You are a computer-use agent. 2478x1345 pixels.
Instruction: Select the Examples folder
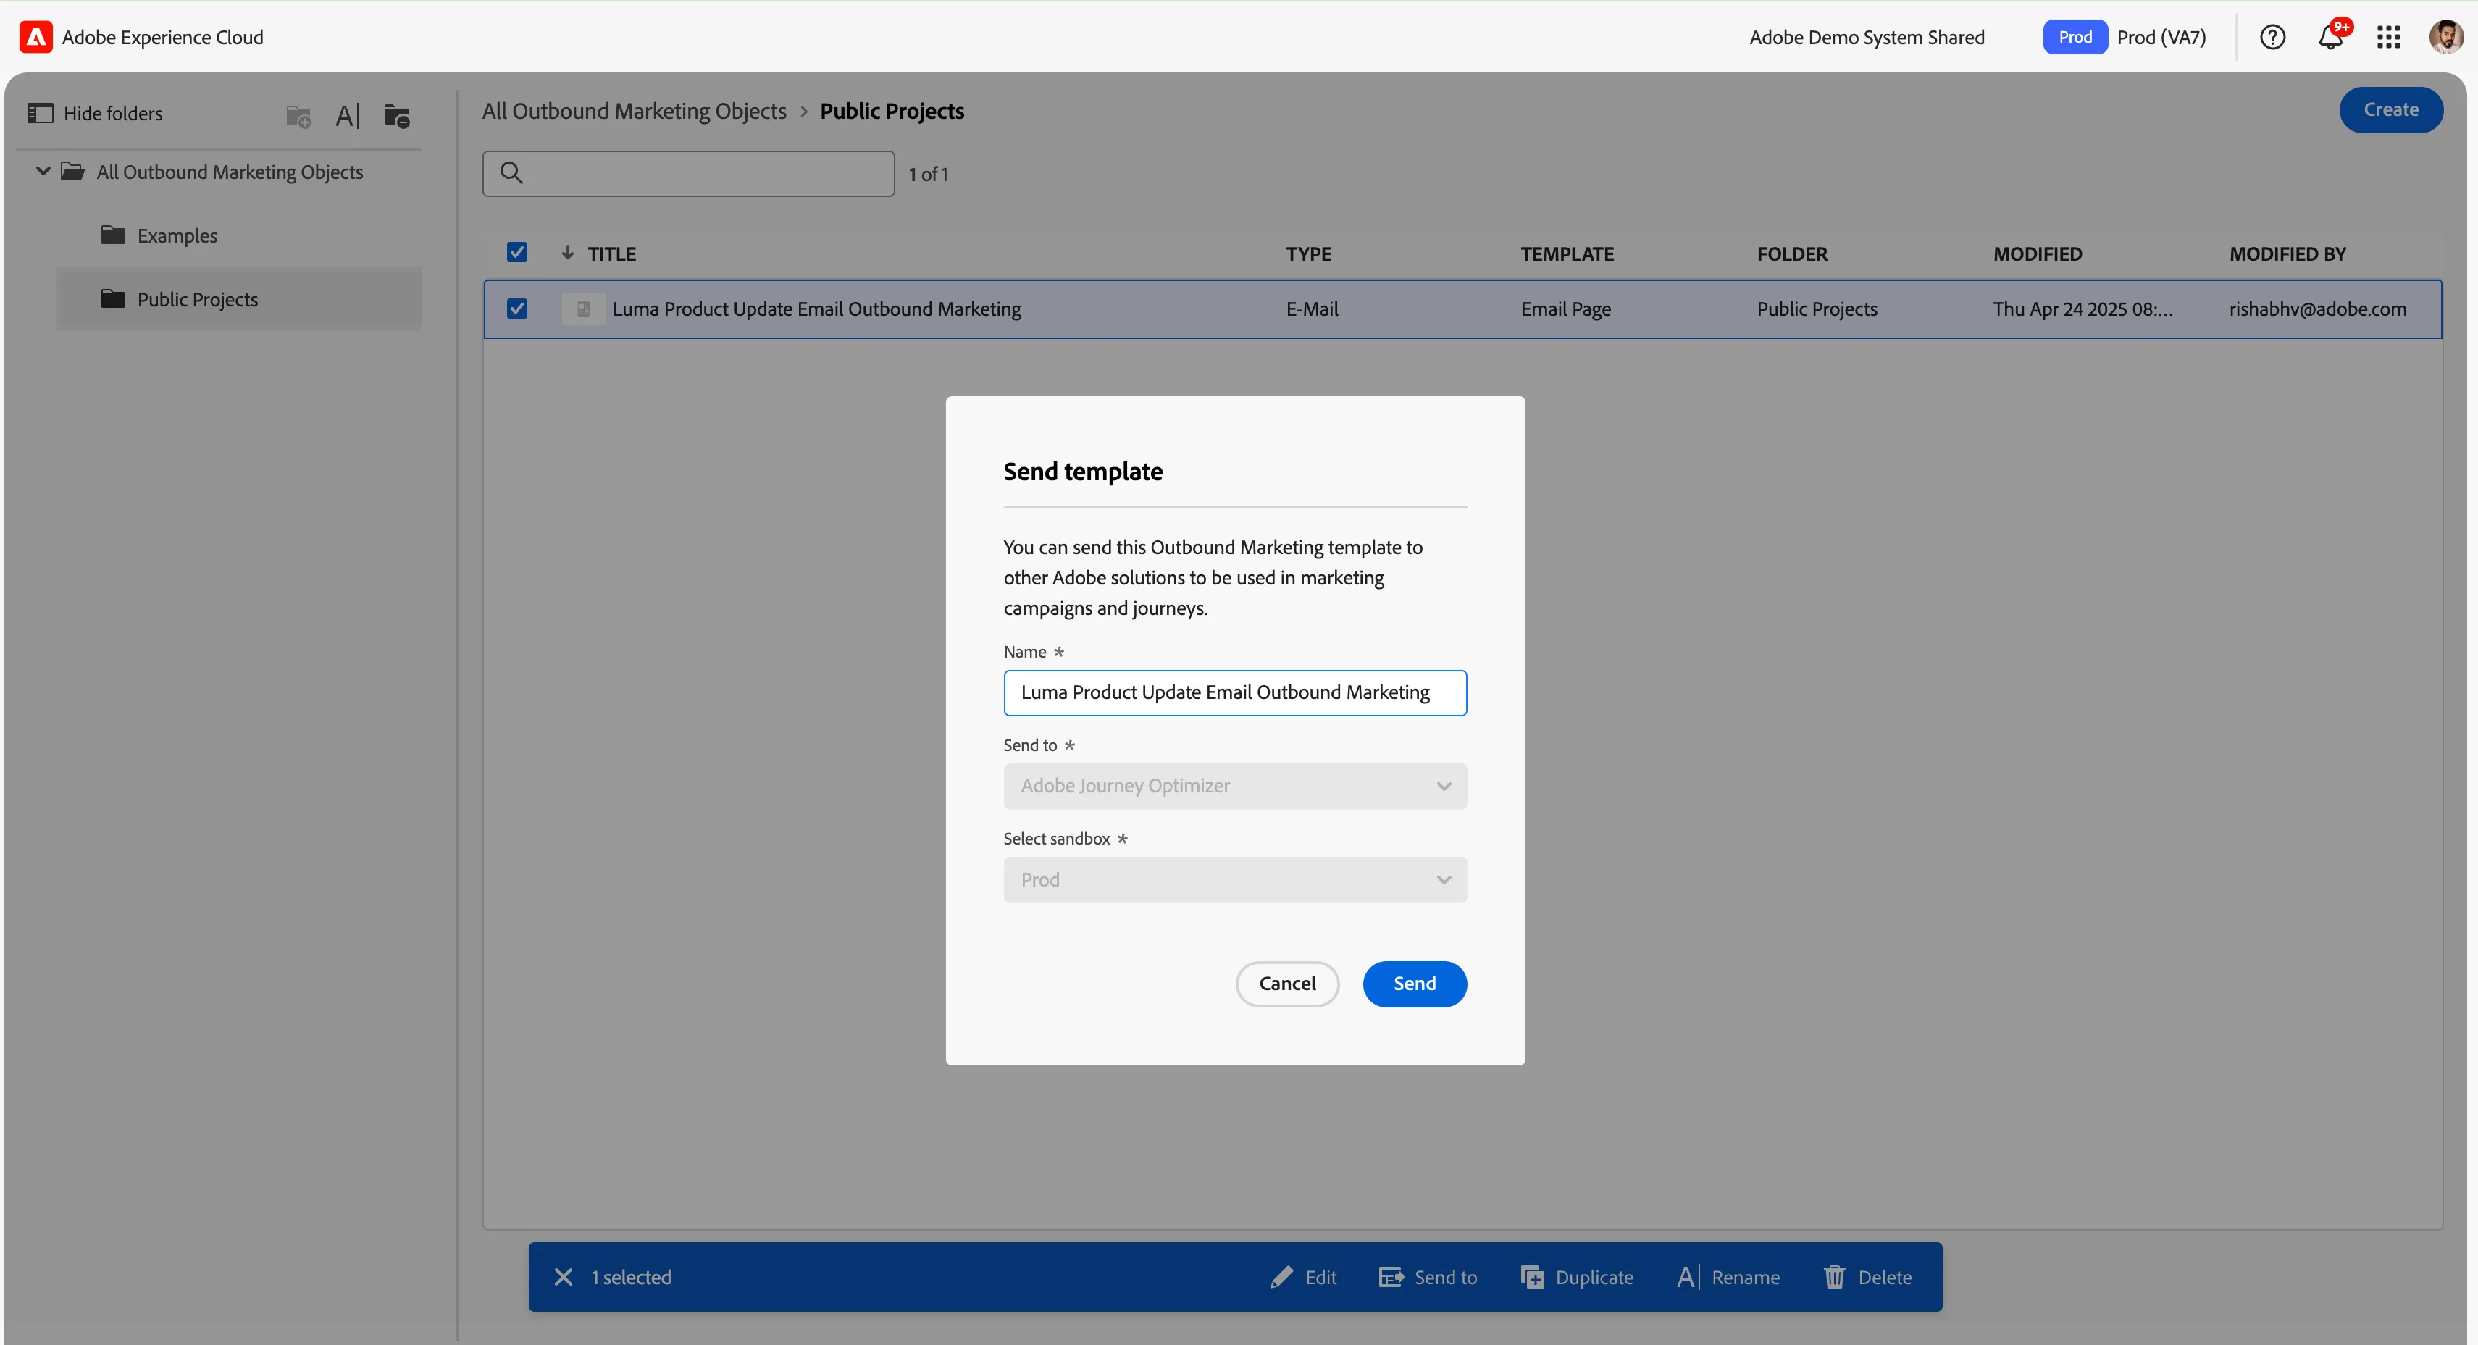pyautogui.click(x=238, y=235)
